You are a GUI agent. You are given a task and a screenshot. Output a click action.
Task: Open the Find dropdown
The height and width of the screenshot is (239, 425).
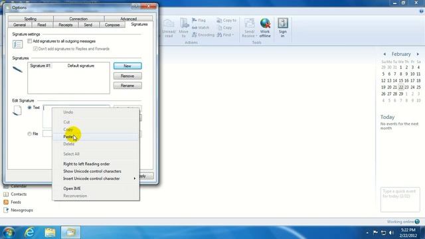[225, 35]
